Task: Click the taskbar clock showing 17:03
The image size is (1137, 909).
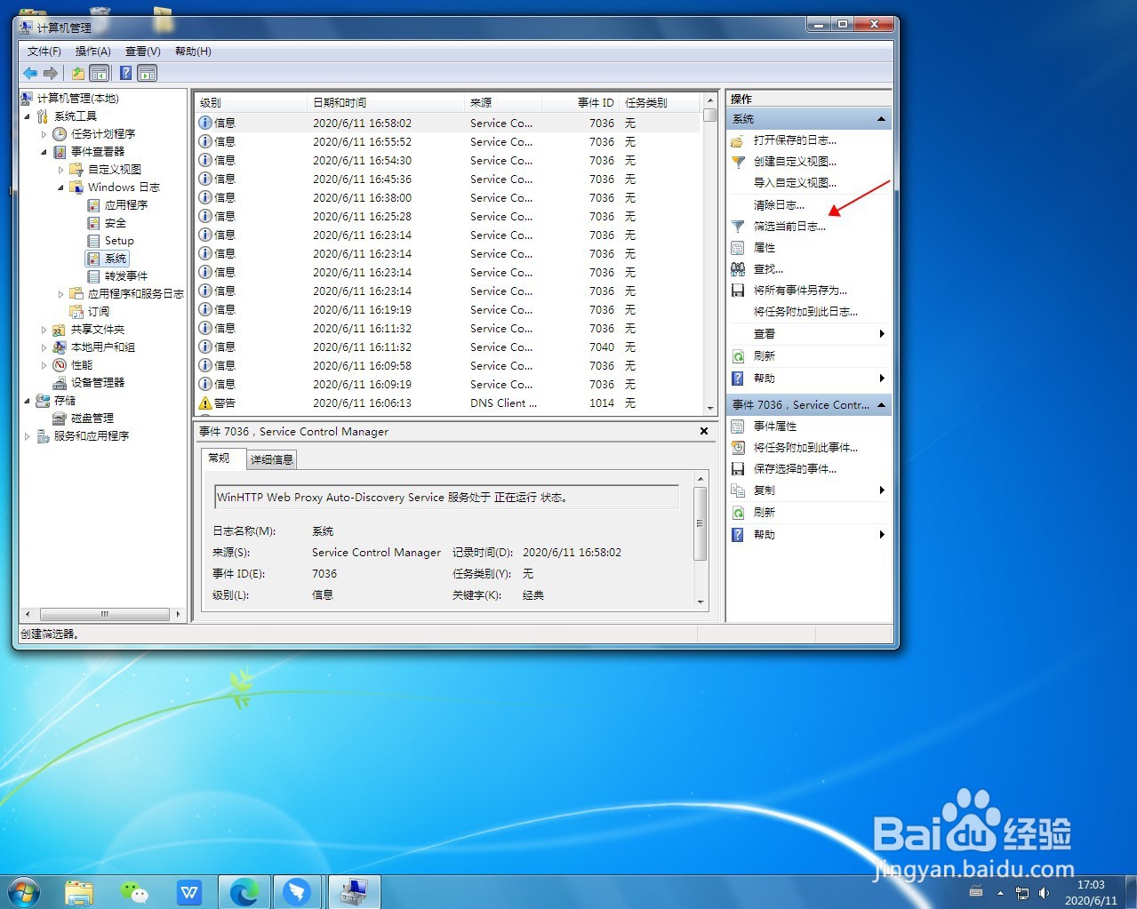Action: tap(1091, 892)
